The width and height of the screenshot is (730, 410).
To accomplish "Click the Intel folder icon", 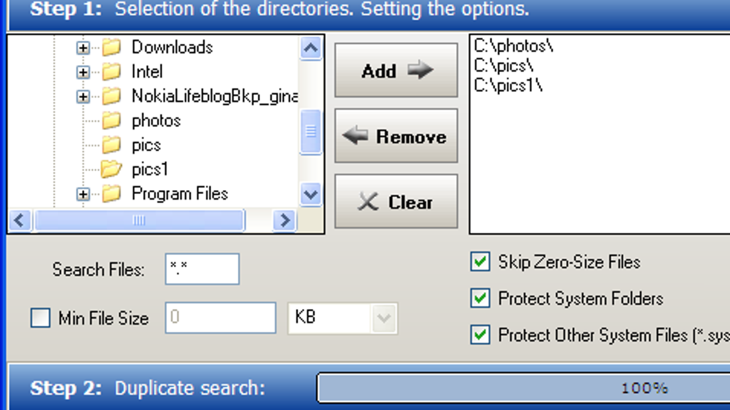I will pyautogui.click(x=111, y=72).
